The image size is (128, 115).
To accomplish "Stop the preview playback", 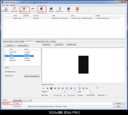I will tap(51, 88).
